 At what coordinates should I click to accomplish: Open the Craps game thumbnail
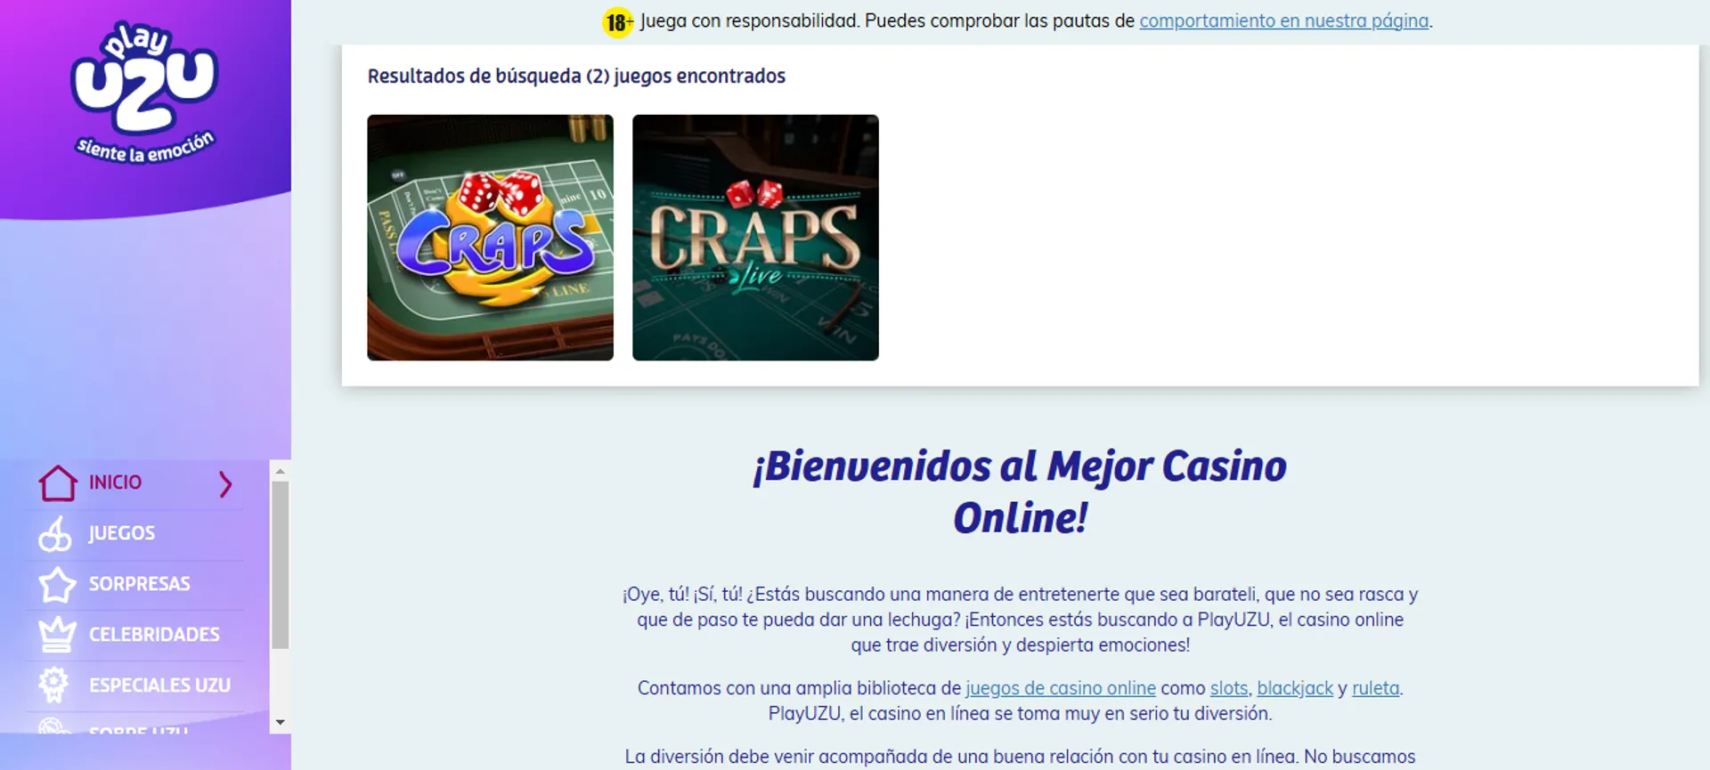click(x=490, y=238)
